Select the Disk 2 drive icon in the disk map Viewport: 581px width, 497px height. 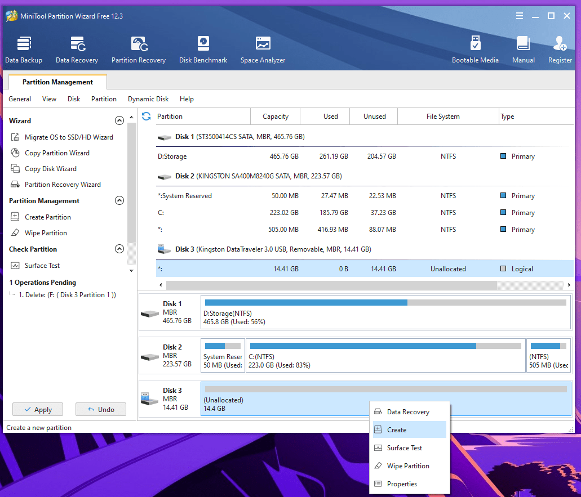(150, 357)
